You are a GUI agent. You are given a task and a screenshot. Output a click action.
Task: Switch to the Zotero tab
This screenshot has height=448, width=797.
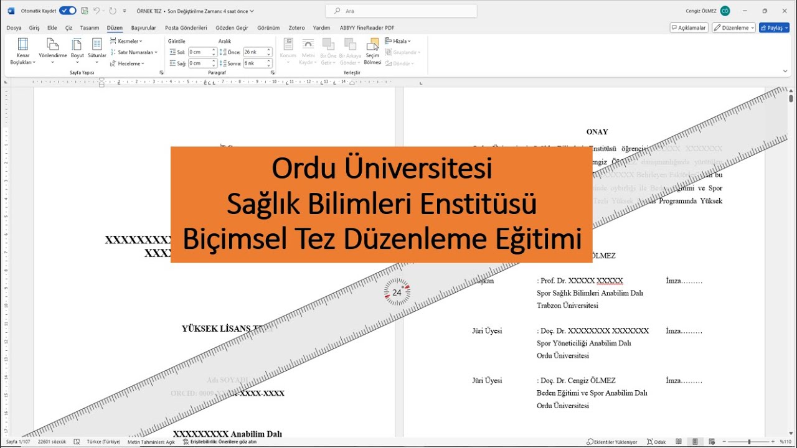[296, 28]
